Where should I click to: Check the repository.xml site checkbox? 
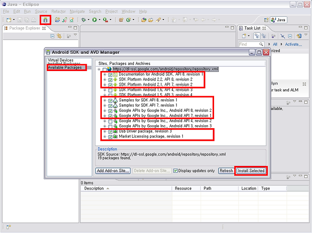point(105,70)
